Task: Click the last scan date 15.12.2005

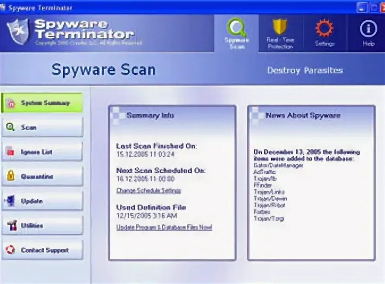Action: [x=145, y=155]
